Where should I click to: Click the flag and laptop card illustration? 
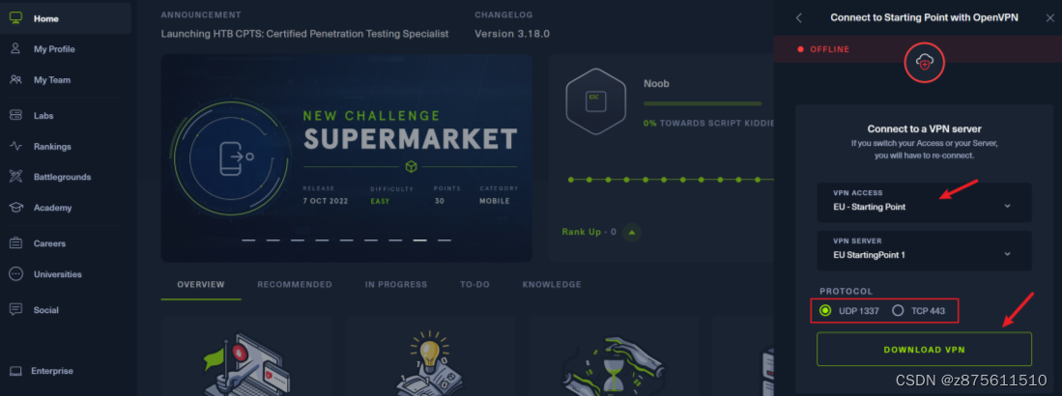tap(246, 363)
